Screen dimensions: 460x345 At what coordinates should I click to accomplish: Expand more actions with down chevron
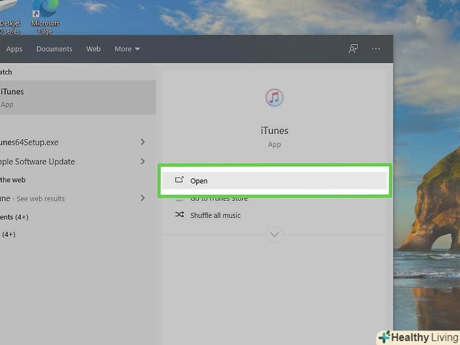274,234
